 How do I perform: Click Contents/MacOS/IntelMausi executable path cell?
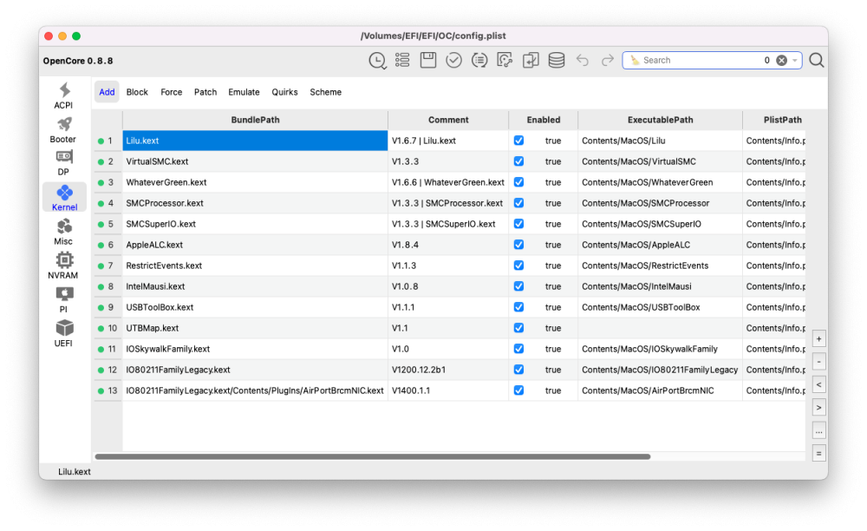coord(660,286)
